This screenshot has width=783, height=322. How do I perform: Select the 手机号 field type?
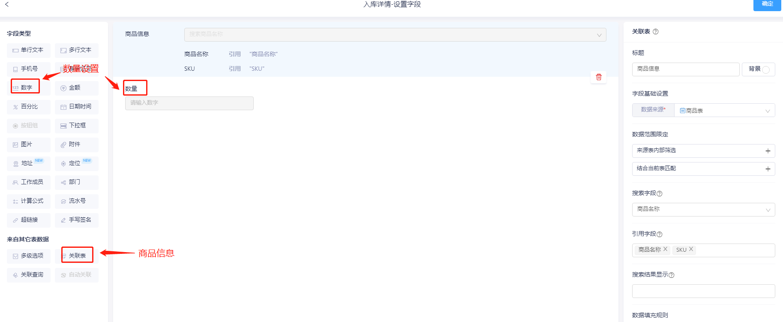(x=29, y=69)
